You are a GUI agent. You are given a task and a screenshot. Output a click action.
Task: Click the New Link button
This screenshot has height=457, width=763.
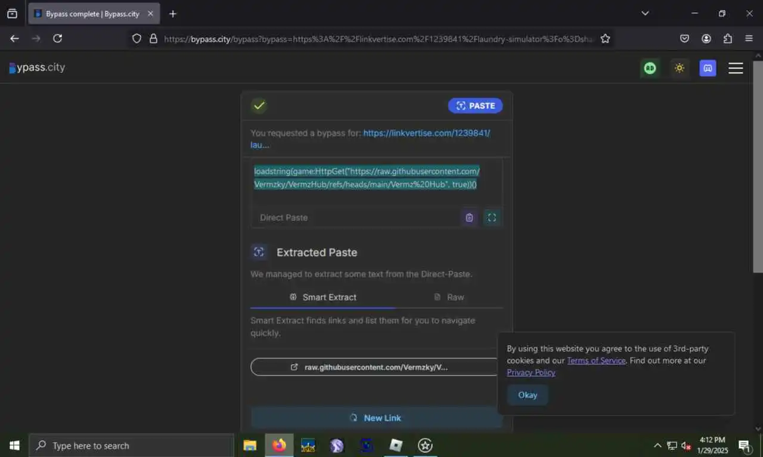(x=376, y=418)
